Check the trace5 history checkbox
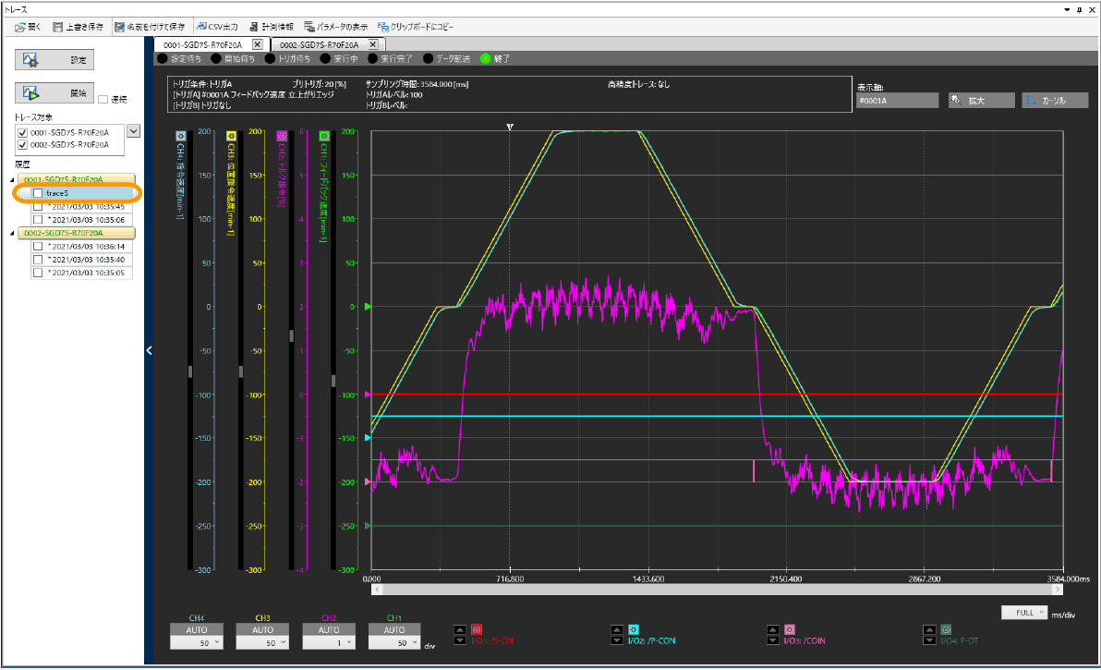Image resolution: width=1101 pixels, height=670 pixels. coord(37,193)
